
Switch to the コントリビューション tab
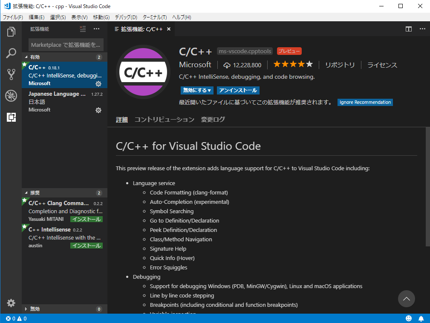pyautogui.click(x=164, y=120)
